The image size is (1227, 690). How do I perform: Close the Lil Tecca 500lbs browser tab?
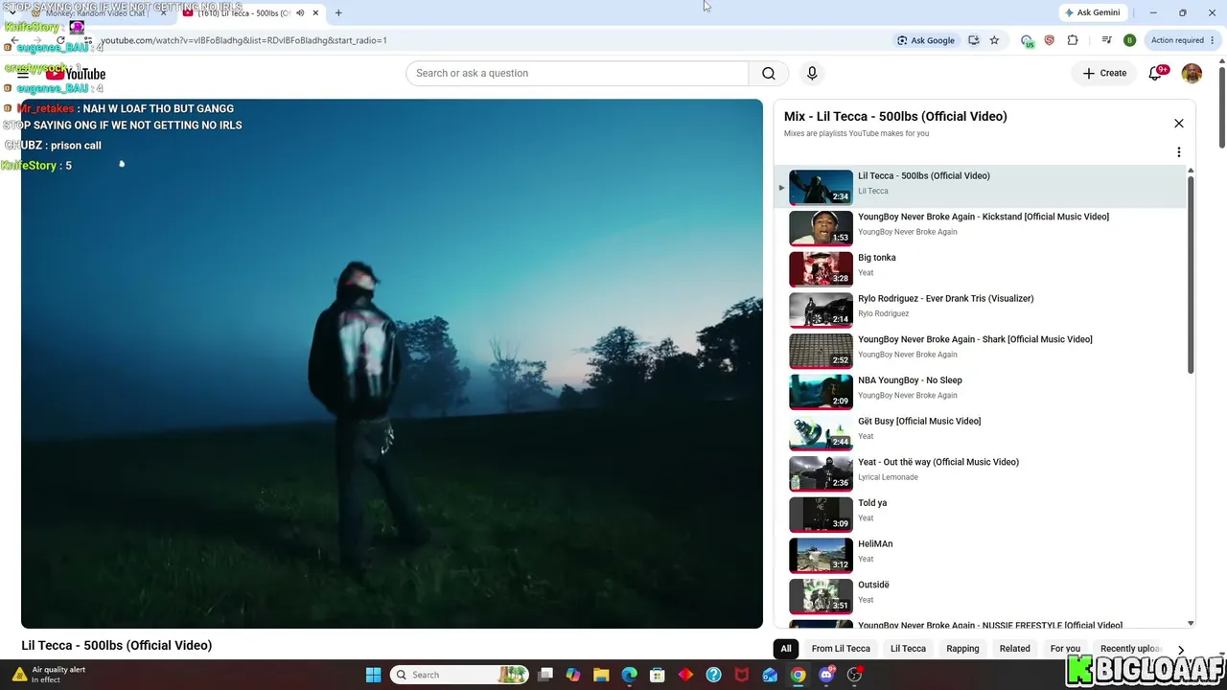pos(315,12)
